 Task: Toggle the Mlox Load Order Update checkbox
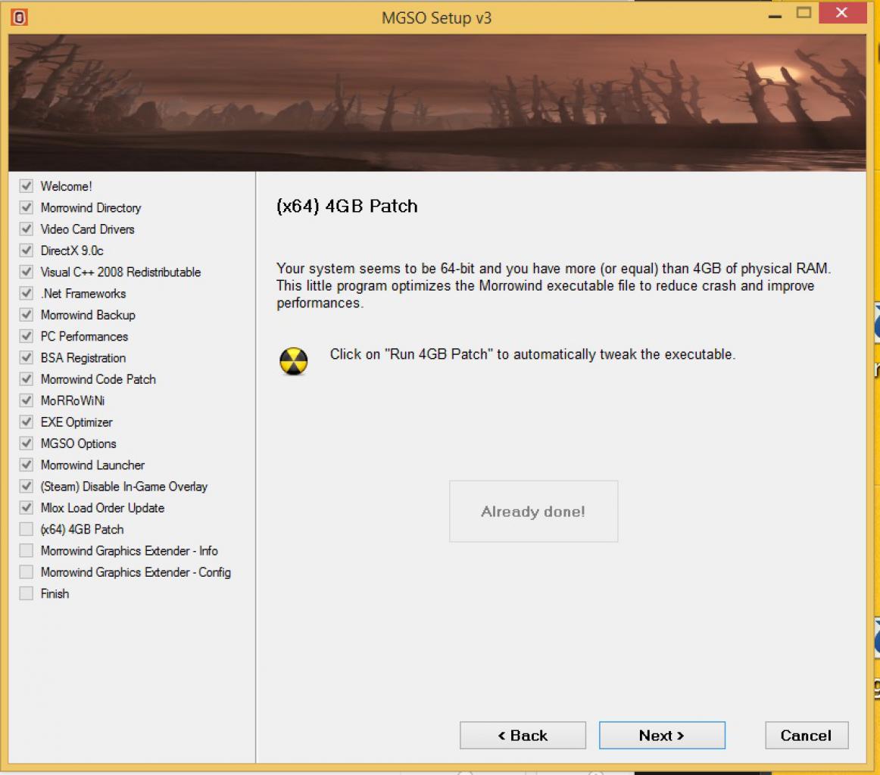(x=26, y=508)
